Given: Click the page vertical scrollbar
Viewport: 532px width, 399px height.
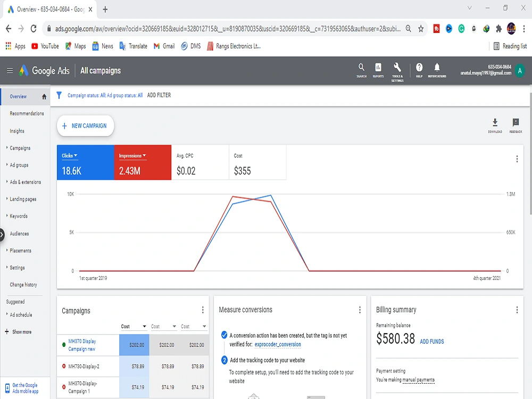Looking at the screenshot, I should [530, 153].
